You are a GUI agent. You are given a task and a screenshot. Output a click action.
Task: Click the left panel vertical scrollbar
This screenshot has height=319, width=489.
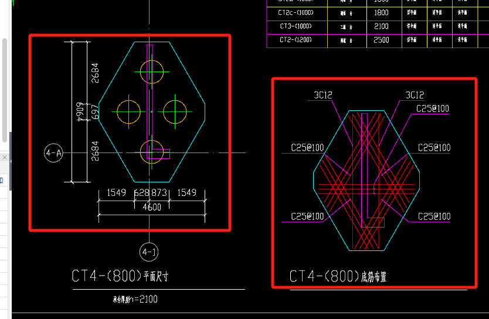pyautogui.click(x=5, y=90)
